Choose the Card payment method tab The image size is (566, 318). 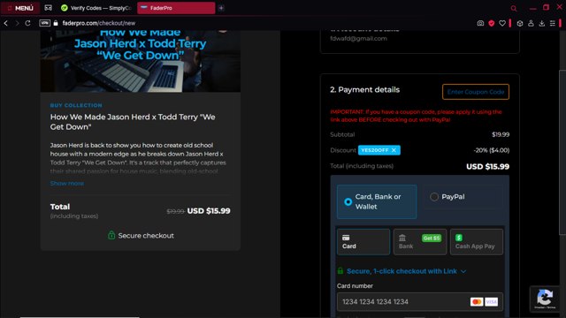tap(363, 242)
